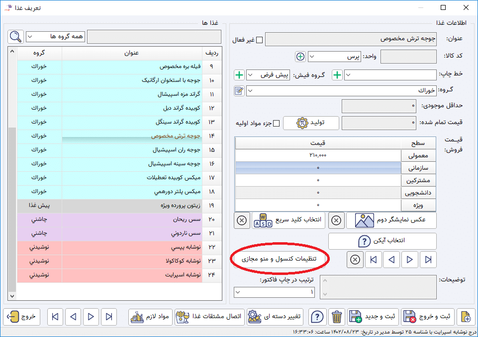Screen dimensions: 478x337
Task: Click the title (عنوان) input field
Action: 351,39
